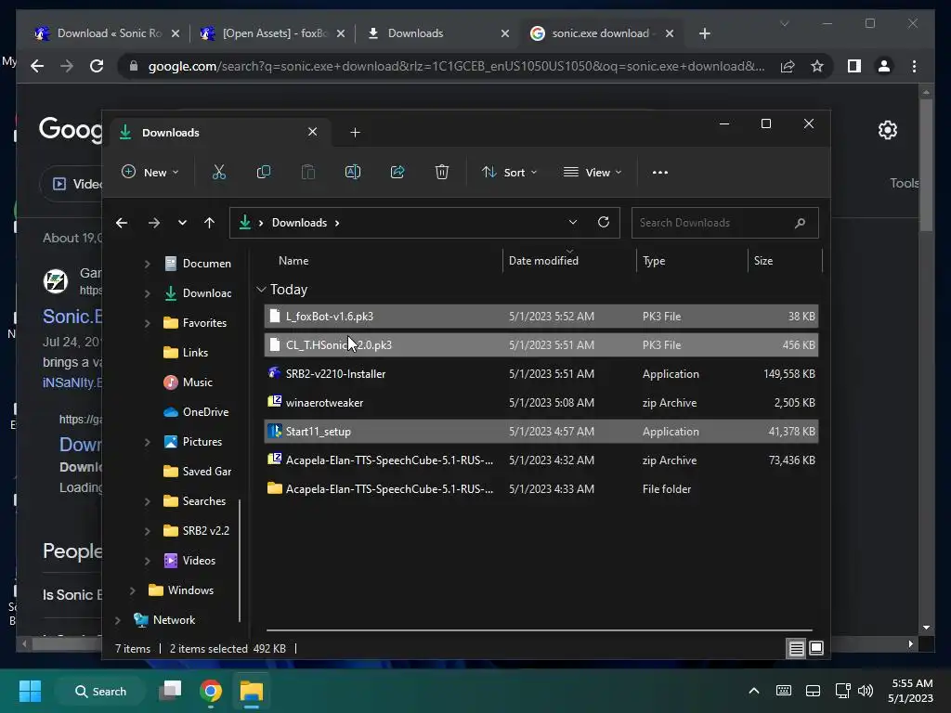Add a new File Explorer tab
The image size is (951, 713).
click(355, 132)
